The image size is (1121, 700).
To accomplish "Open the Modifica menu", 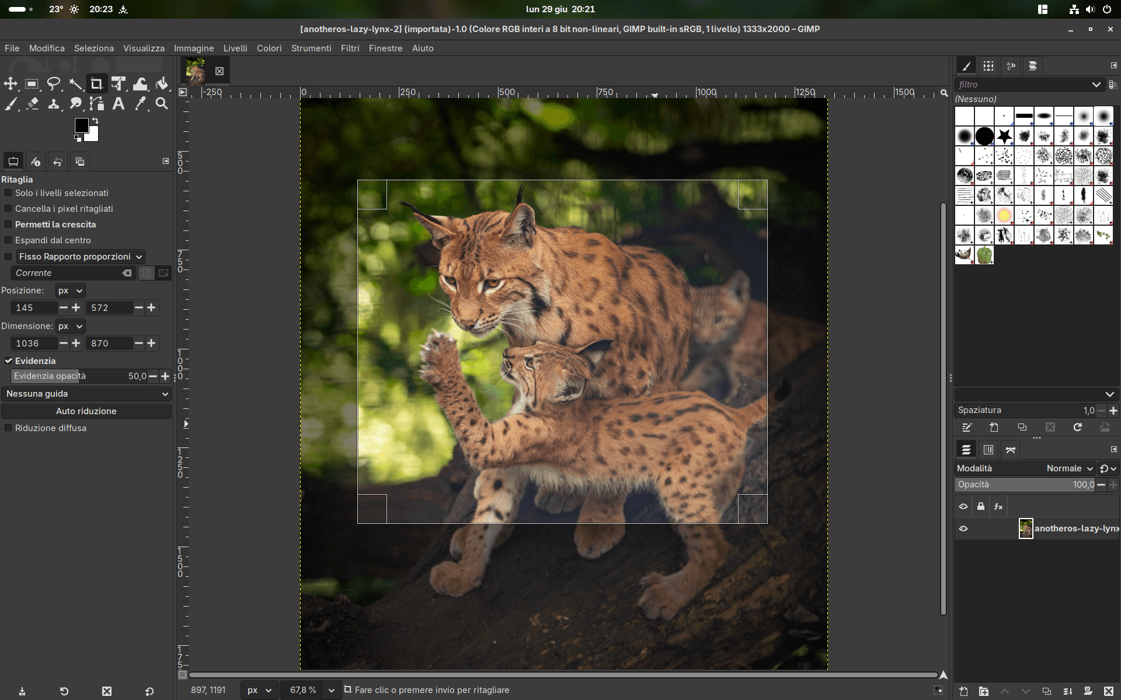I will [47, 48].
